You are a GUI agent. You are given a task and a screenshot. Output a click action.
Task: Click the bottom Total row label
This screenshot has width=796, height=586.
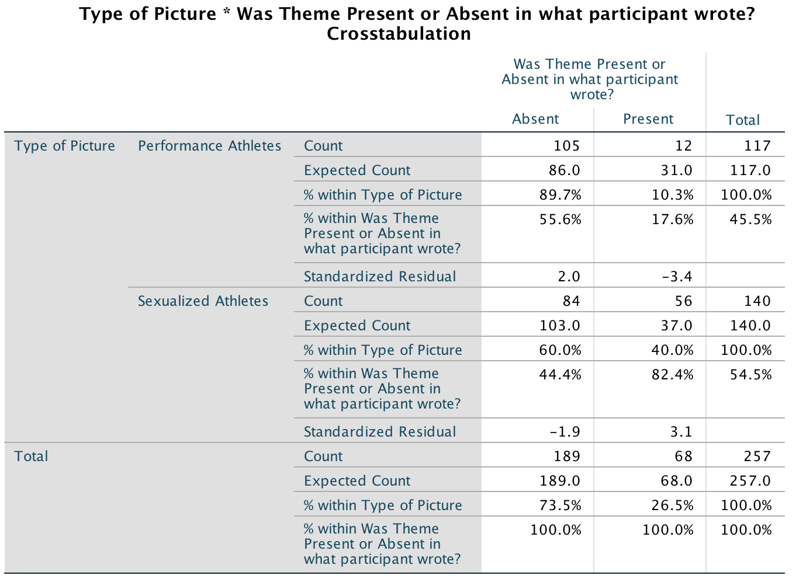click(x=32, y=456)
